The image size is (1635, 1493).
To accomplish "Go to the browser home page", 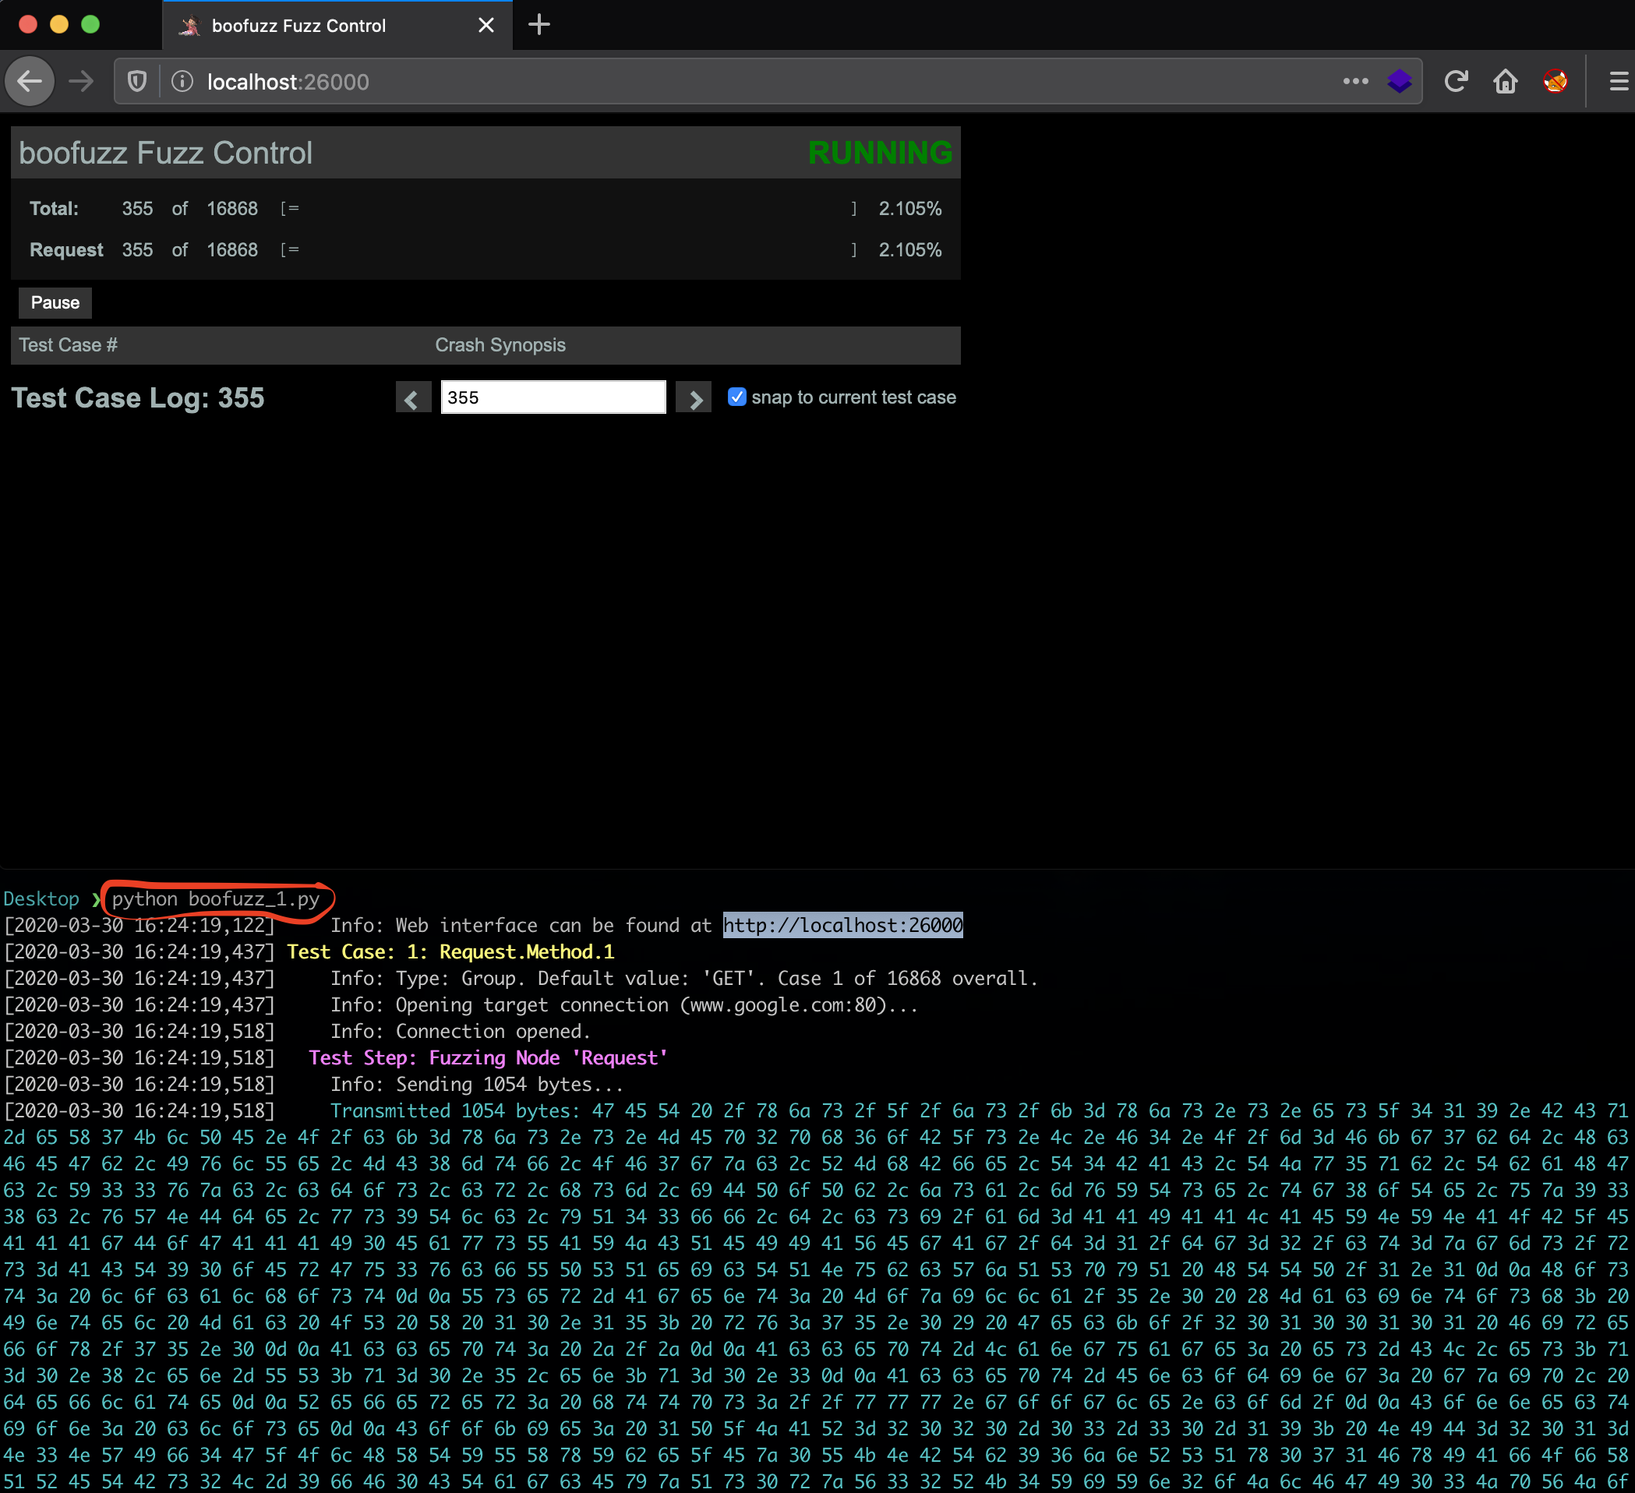I will 1505,81.
